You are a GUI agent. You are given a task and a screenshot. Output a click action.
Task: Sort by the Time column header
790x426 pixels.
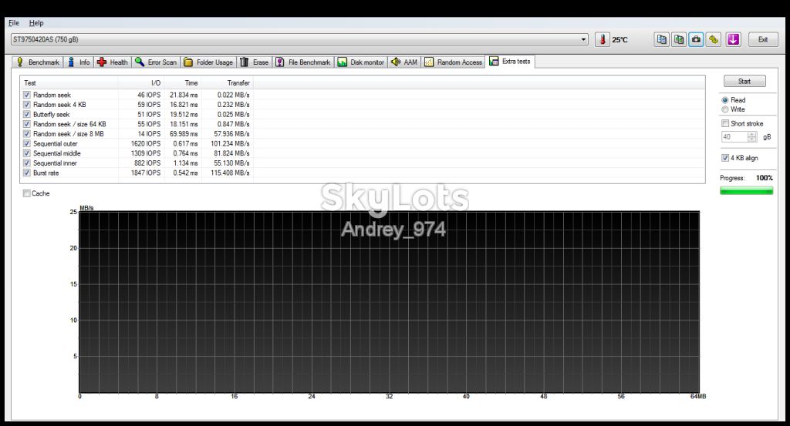click(182, 83)
